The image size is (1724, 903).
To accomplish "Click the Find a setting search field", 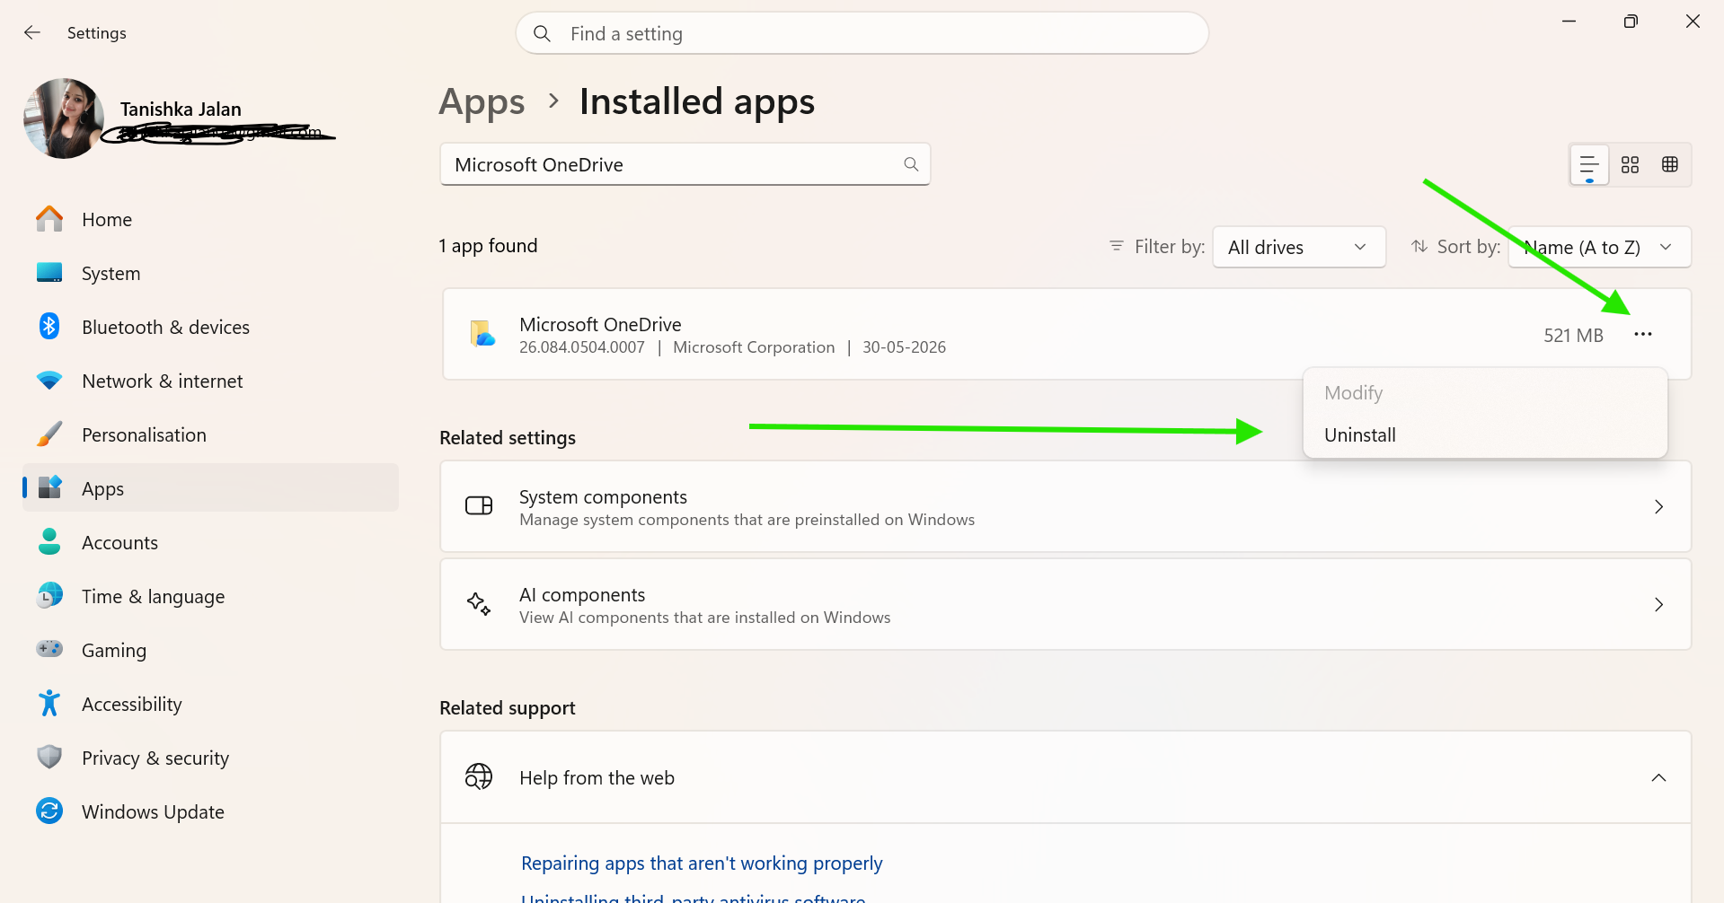I will pyautogui.click(x=862, y=34).
